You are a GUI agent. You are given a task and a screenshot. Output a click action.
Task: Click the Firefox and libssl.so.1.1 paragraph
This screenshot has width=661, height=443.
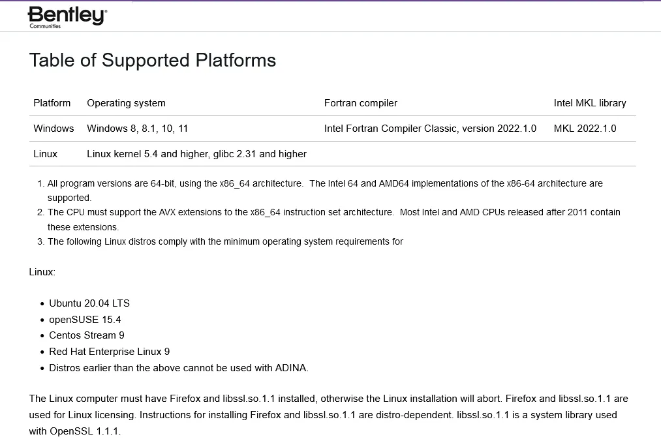[329, 415]
